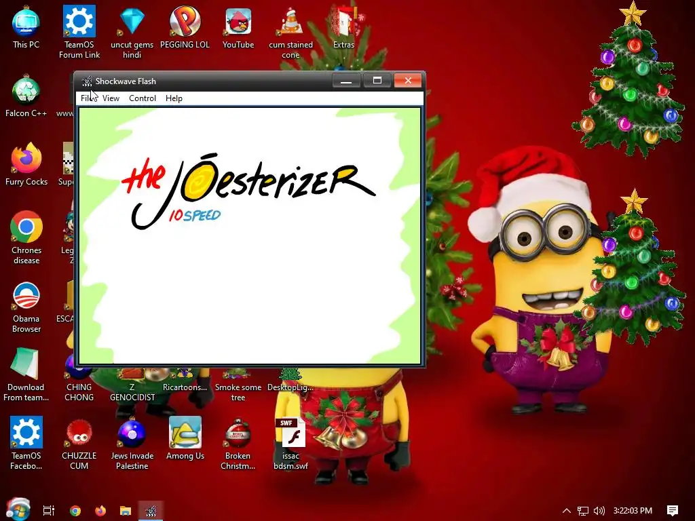This screenshot has width=695, height=521.
Task: Close the Shockwave Flash window
Action: pyautogui.click(x=408, y=81)
